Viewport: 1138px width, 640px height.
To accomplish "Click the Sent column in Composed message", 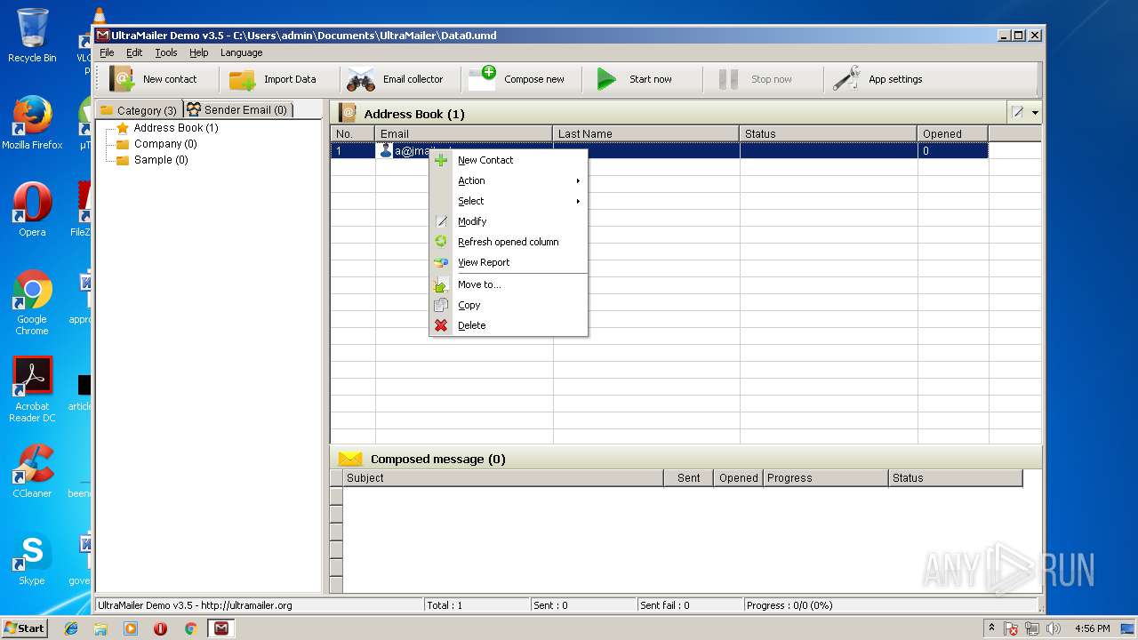I will click(689, 478).
